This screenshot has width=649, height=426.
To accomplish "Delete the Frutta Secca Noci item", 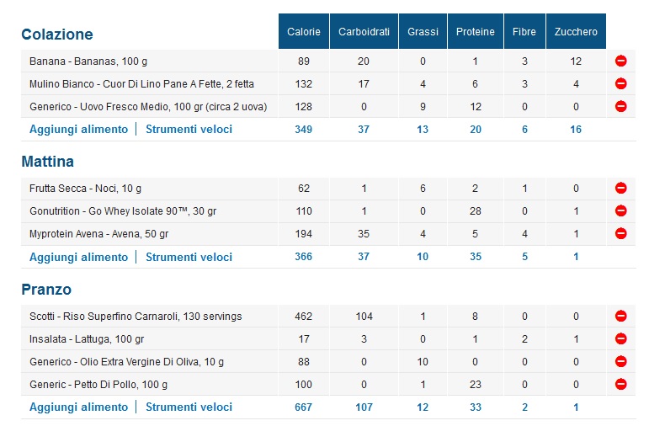I will (x=620, y=189).
